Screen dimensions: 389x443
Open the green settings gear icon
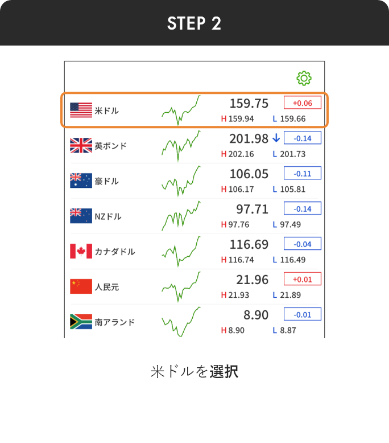304,78
